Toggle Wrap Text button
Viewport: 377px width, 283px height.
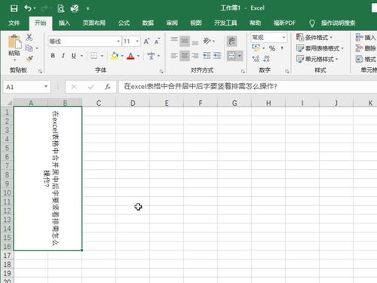coord(231,42)
